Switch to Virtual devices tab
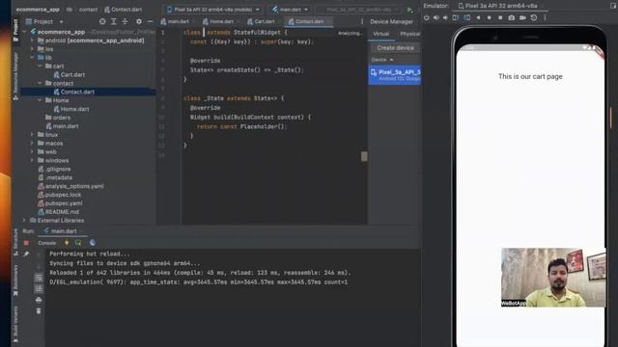Screen dimensions: 618x347 (381, 35)
